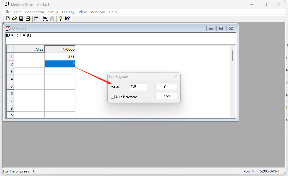Click the Disconnect toolbar icon
The height and width of the screenshot is (176, 288).
tap(52, 19)
